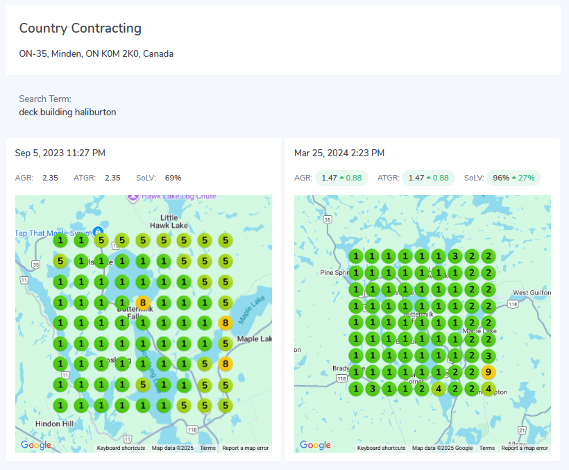Click the Tap That Maple Syrup shop marker

click(x=98, y=231)
